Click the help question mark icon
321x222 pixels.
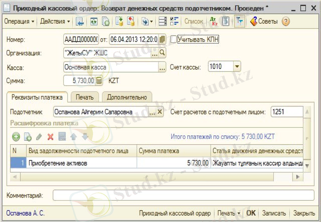(x=286, y=22)
